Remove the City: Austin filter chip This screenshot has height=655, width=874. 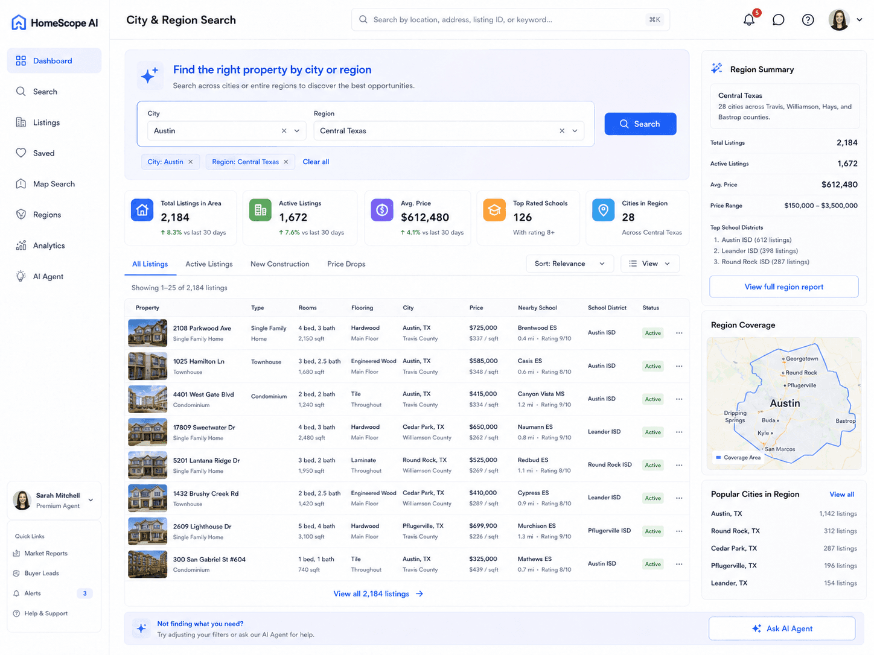191,162
